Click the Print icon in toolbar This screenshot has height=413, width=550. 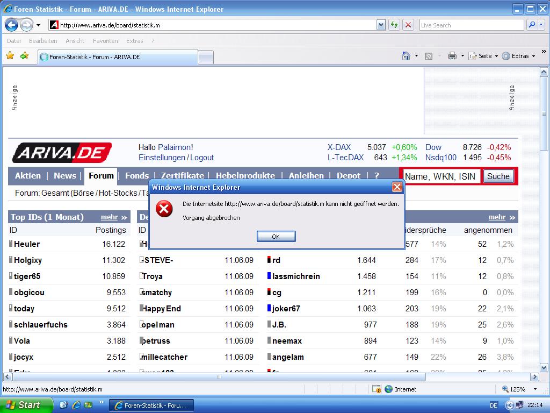(452, 56)
